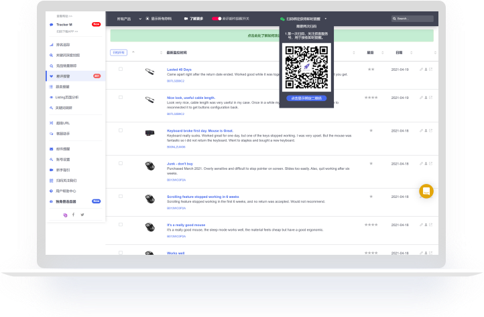The width and height of the screenshot is (484, 317).
Task: Click the QR code image in the popup
Action: (306, 67)
